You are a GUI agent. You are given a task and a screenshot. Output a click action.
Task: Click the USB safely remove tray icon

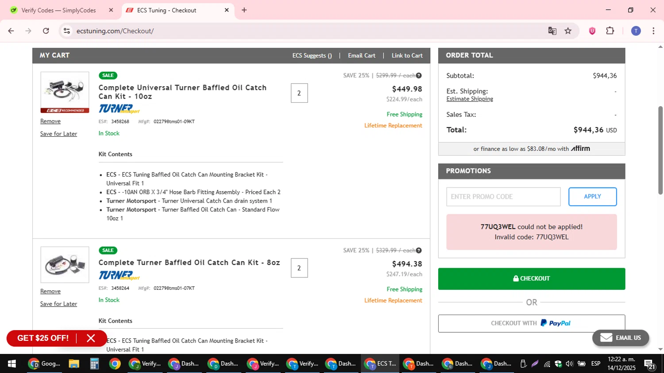(523, 364)
